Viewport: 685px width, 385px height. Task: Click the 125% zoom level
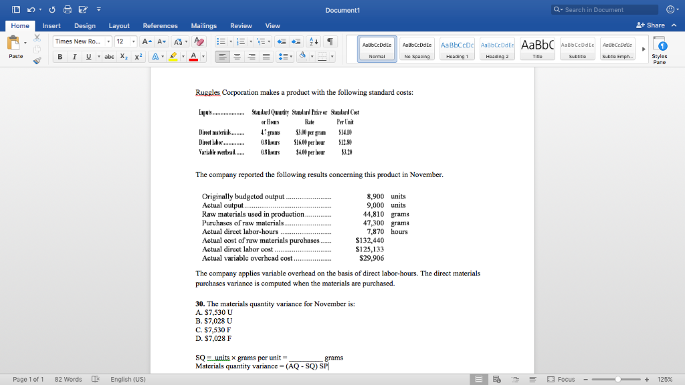(x=665, y=380)
